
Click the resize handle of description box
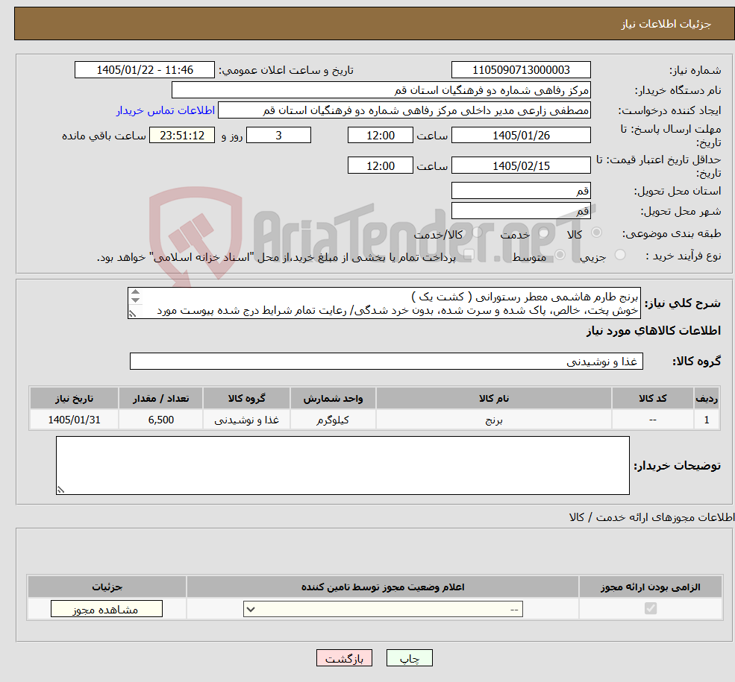click(x=132, y=314)
